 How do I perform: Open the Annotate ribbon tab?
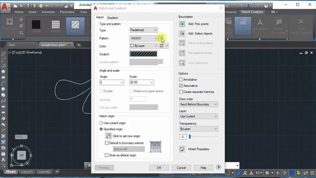(x=48, y=12)
